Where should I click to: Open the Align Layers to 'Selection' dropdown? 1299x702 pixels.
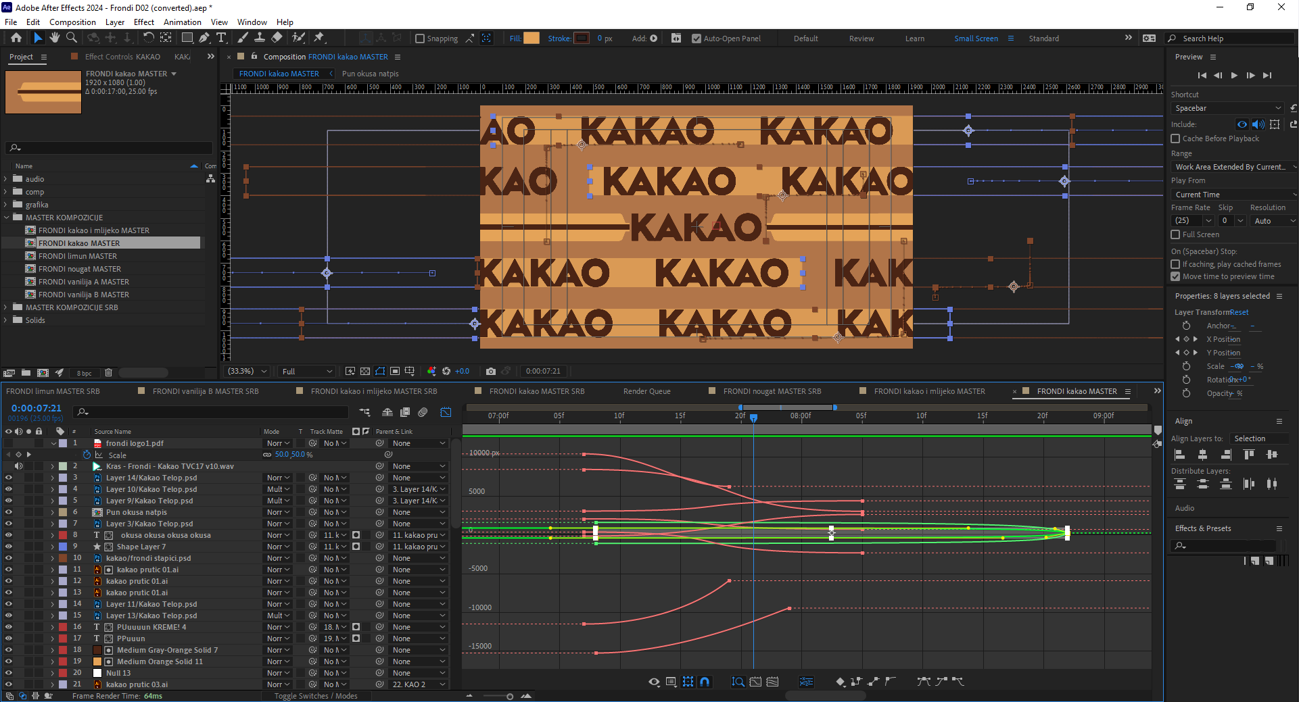[1258, 438]
